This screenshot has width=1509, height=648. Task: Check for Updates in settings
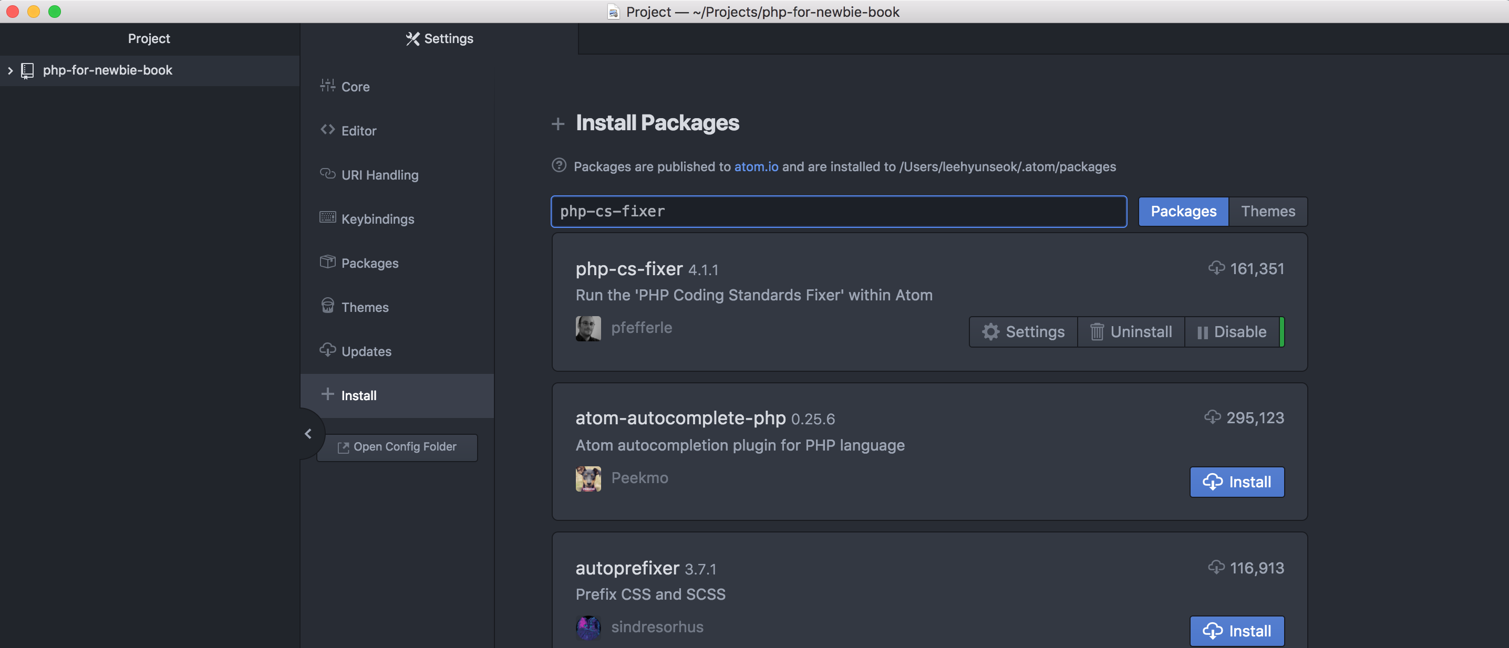367,351
